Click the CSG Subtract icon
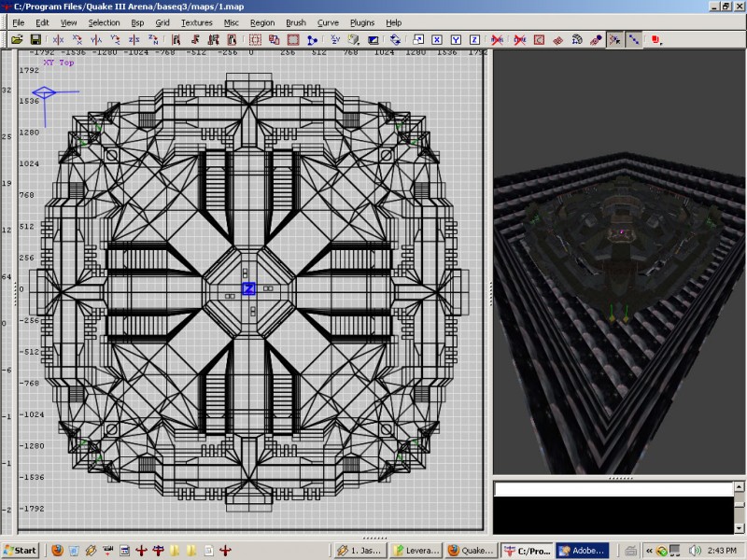747x560 pixels. (x=274, y=39)
